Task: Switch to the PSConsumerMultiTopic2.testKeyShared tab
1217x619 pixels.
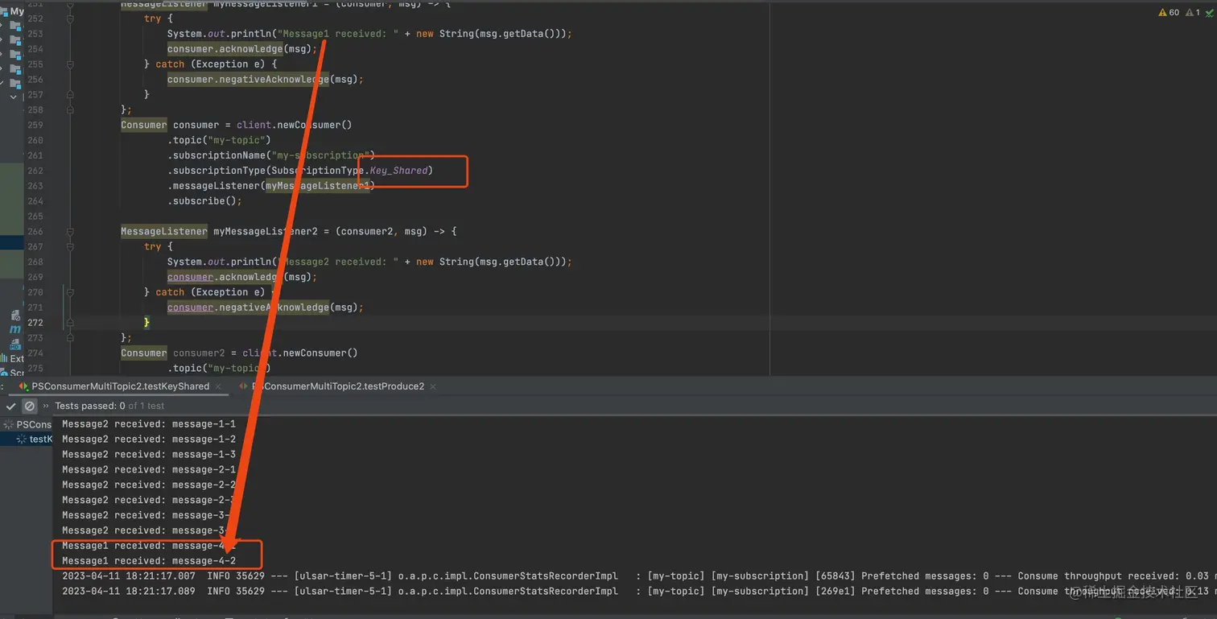Action: (x=121, y=386)
